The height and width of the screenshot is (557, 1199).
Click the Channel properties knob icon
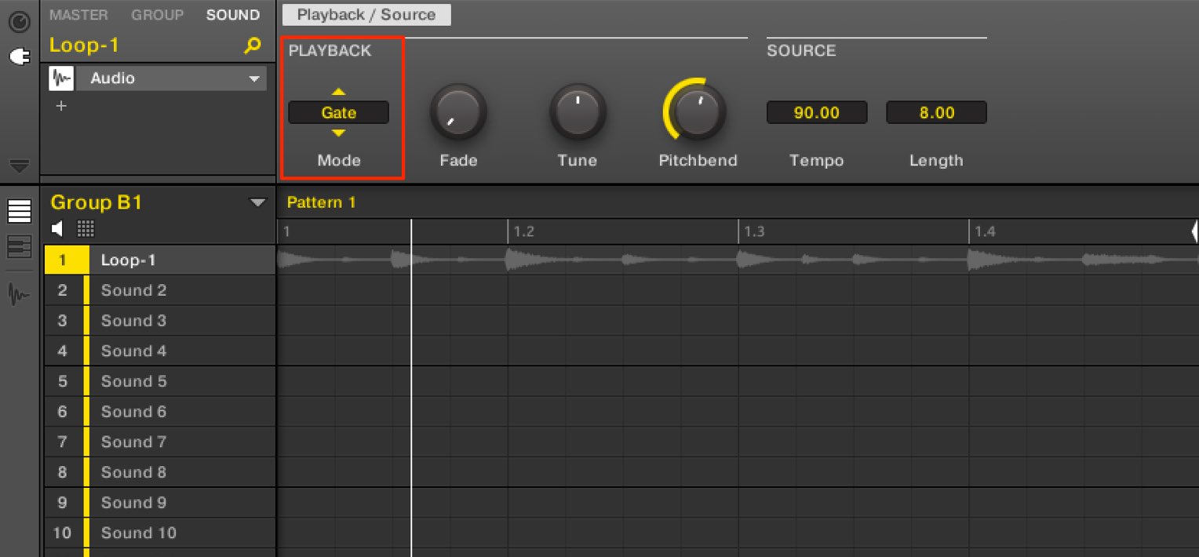19,23
